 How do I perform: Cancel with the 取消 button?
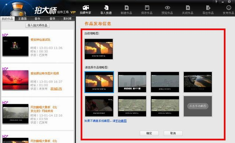click(173, 133)
